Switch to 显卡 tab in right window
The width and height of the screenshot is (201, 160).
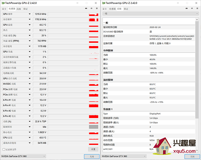105,9
